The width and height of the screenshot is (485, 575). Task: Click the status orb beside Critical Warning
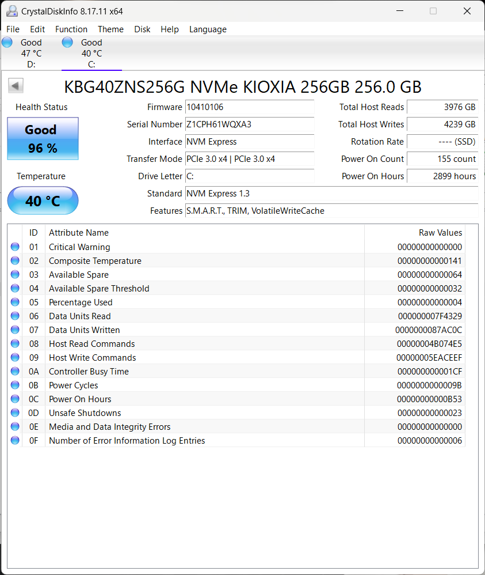pos(15,247)
